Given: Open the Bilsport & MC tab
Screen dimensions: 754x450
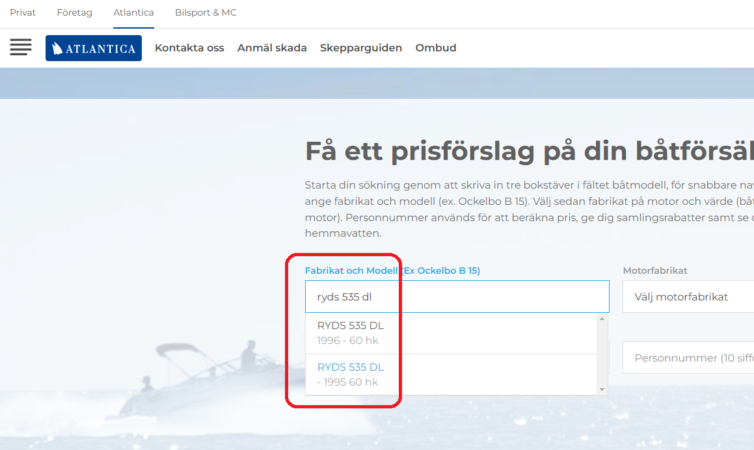Looking at the screenshot, I should [x=206, y=12].
